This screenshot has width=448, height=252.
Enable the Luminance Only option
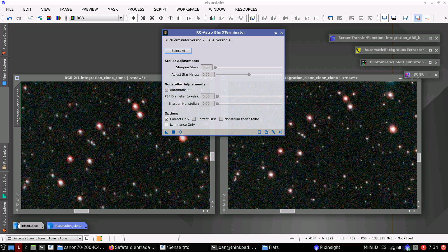[x=166, y=124]
